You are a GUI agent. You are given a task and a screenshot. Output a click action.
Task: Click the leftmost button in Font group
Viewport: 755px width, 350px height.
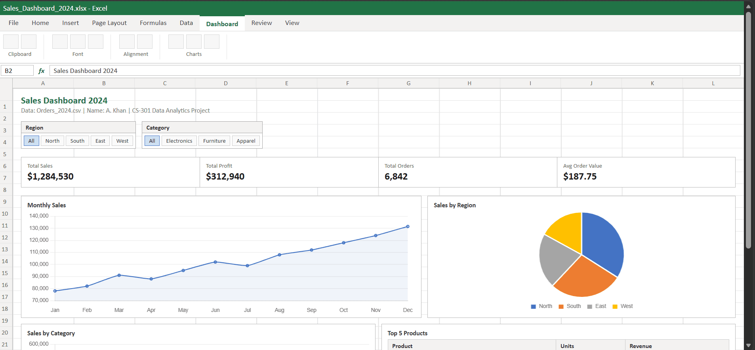[x=60, y=42]
